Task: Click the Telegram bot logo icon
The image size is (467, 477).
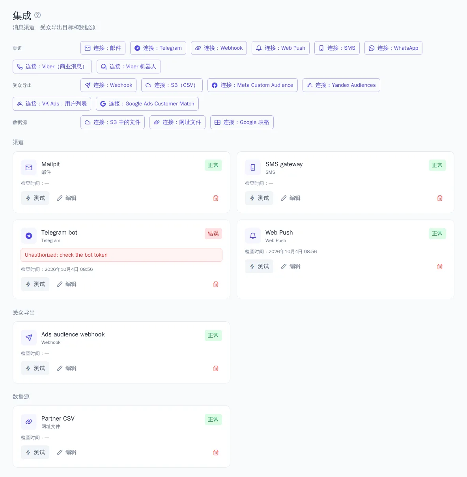Action: click(x=29, y=236)
